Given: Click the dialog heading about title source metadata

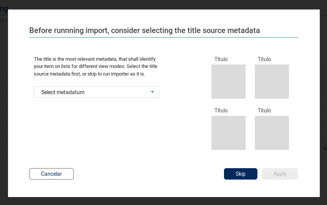Looking at the screenshot, I should (144, 30).
